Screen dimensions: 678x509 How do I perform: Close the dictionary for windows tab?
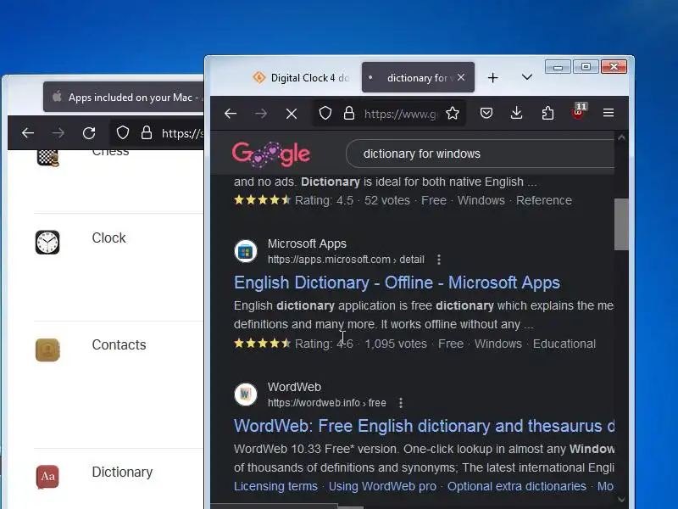(x=461, y=77)
